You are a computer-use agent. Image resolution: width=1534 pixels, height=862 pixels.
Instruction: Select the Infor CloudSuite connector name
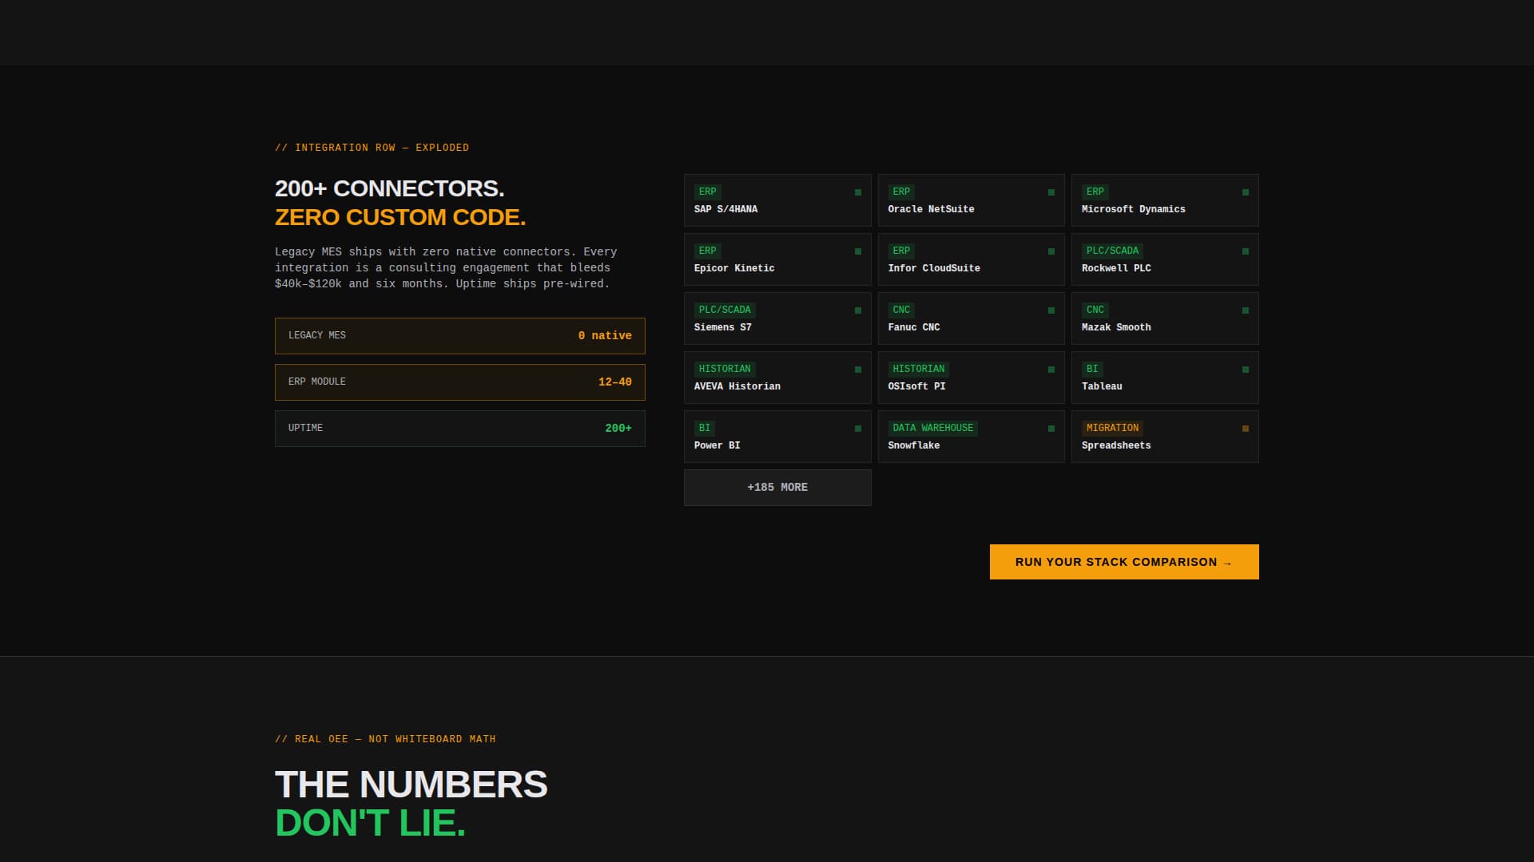coord(934,268)
